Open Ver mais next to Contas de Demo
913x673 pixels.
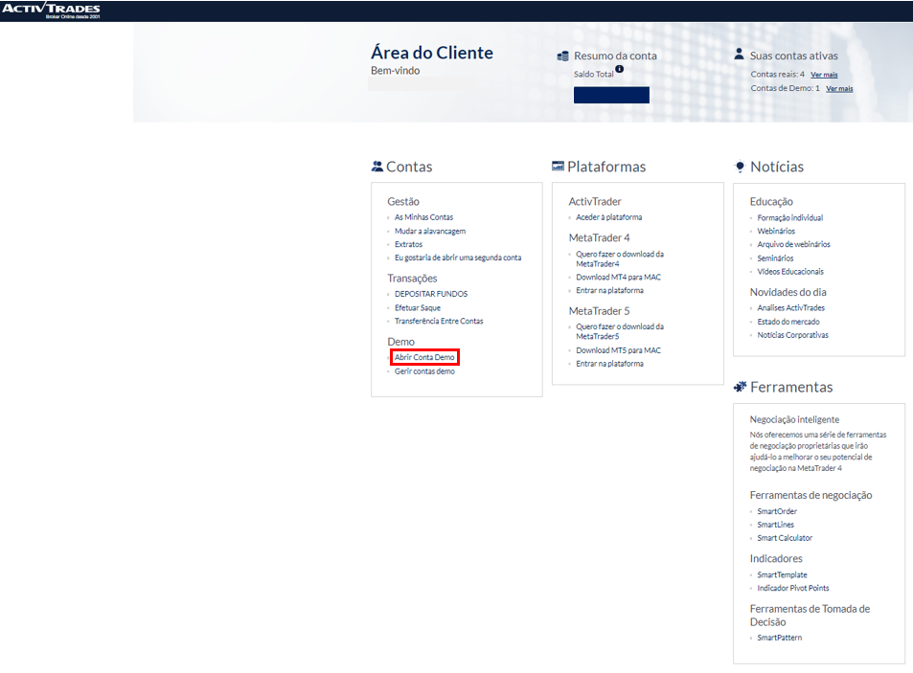839,88
